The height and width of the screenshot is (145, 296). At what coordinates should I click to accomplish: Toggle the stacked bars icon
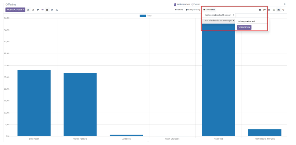[47, 10]
